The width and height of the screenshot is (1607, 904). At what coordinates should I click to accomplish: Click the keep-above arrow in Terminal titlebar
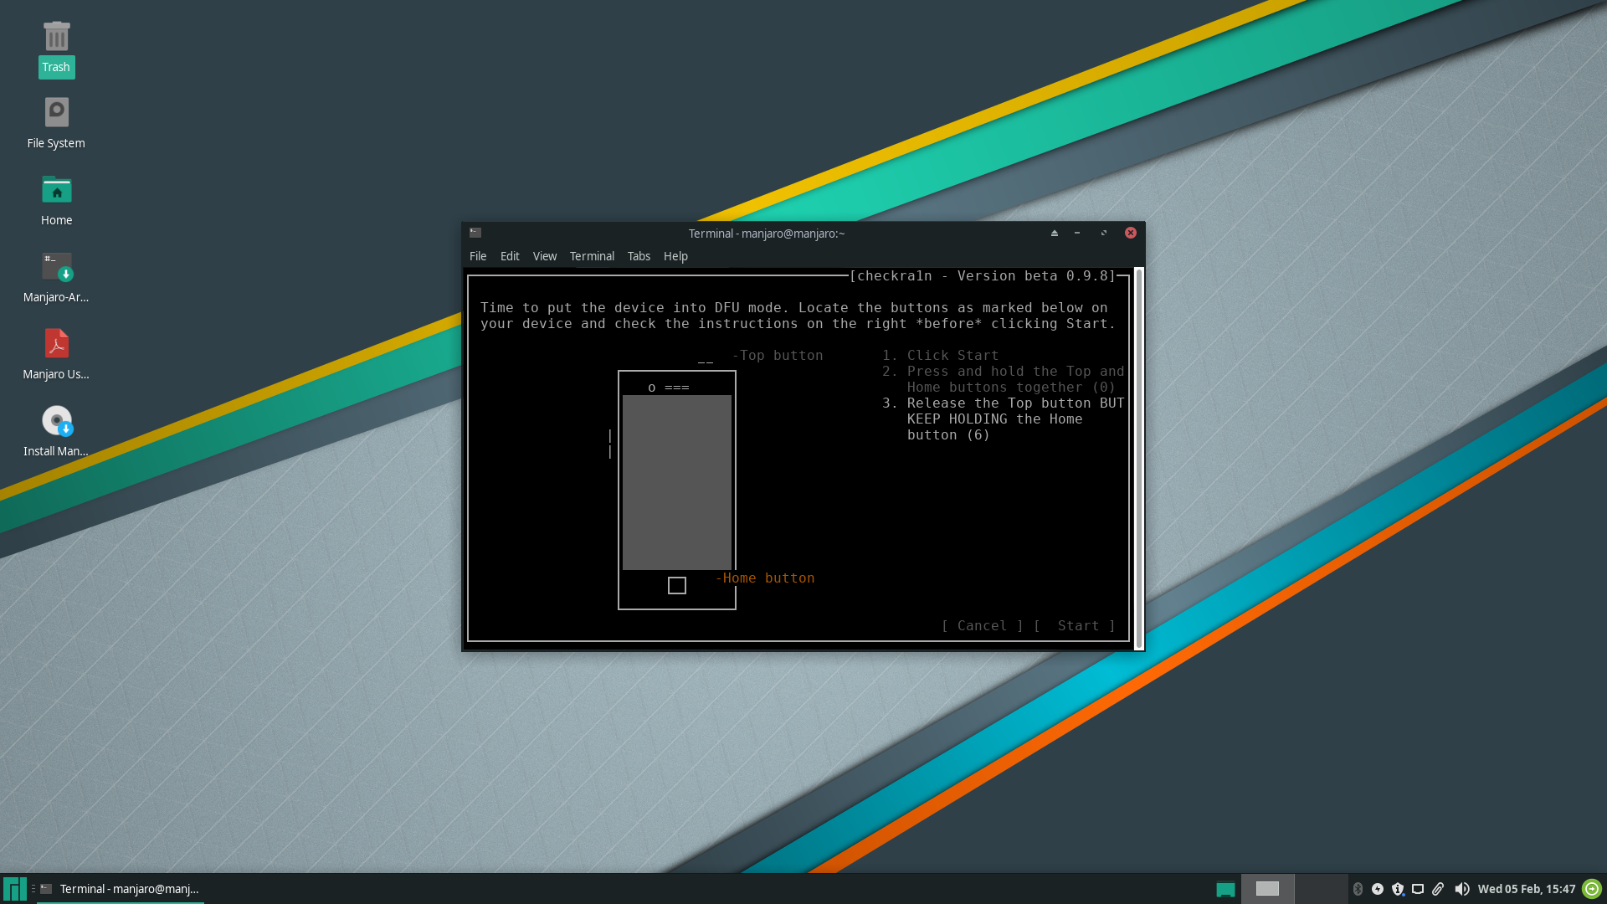pos(1055,233)
